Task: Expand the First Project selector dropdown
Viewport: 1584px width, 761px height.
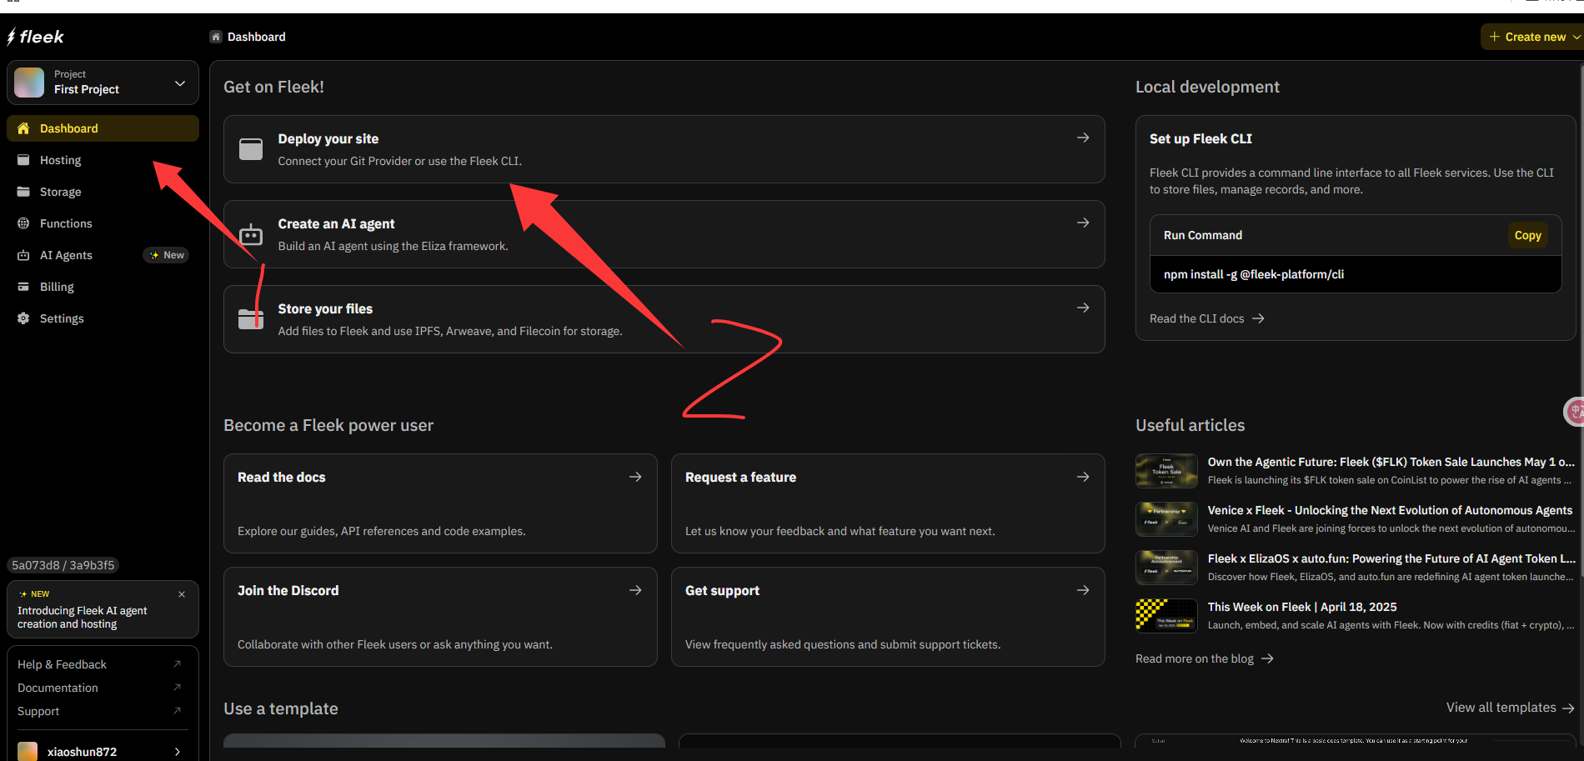Action: [179, 83]
